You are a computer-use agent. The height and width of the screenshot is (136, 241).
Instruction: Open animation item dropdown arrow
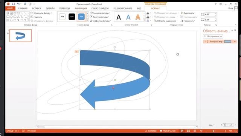[235, 42]
